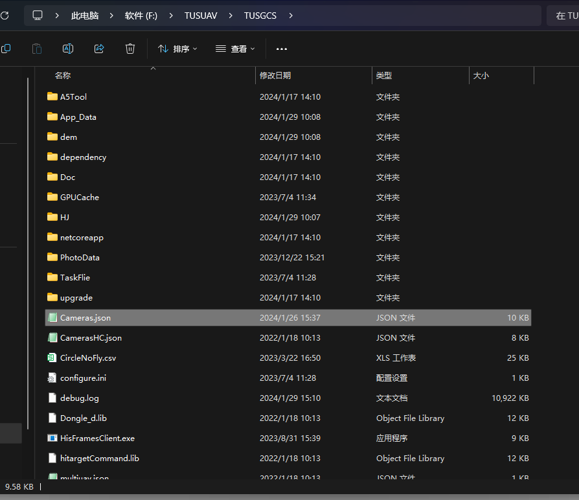Click the XLS 工作表 type cell
The image size is (579, 500).
tap(396, 358)
